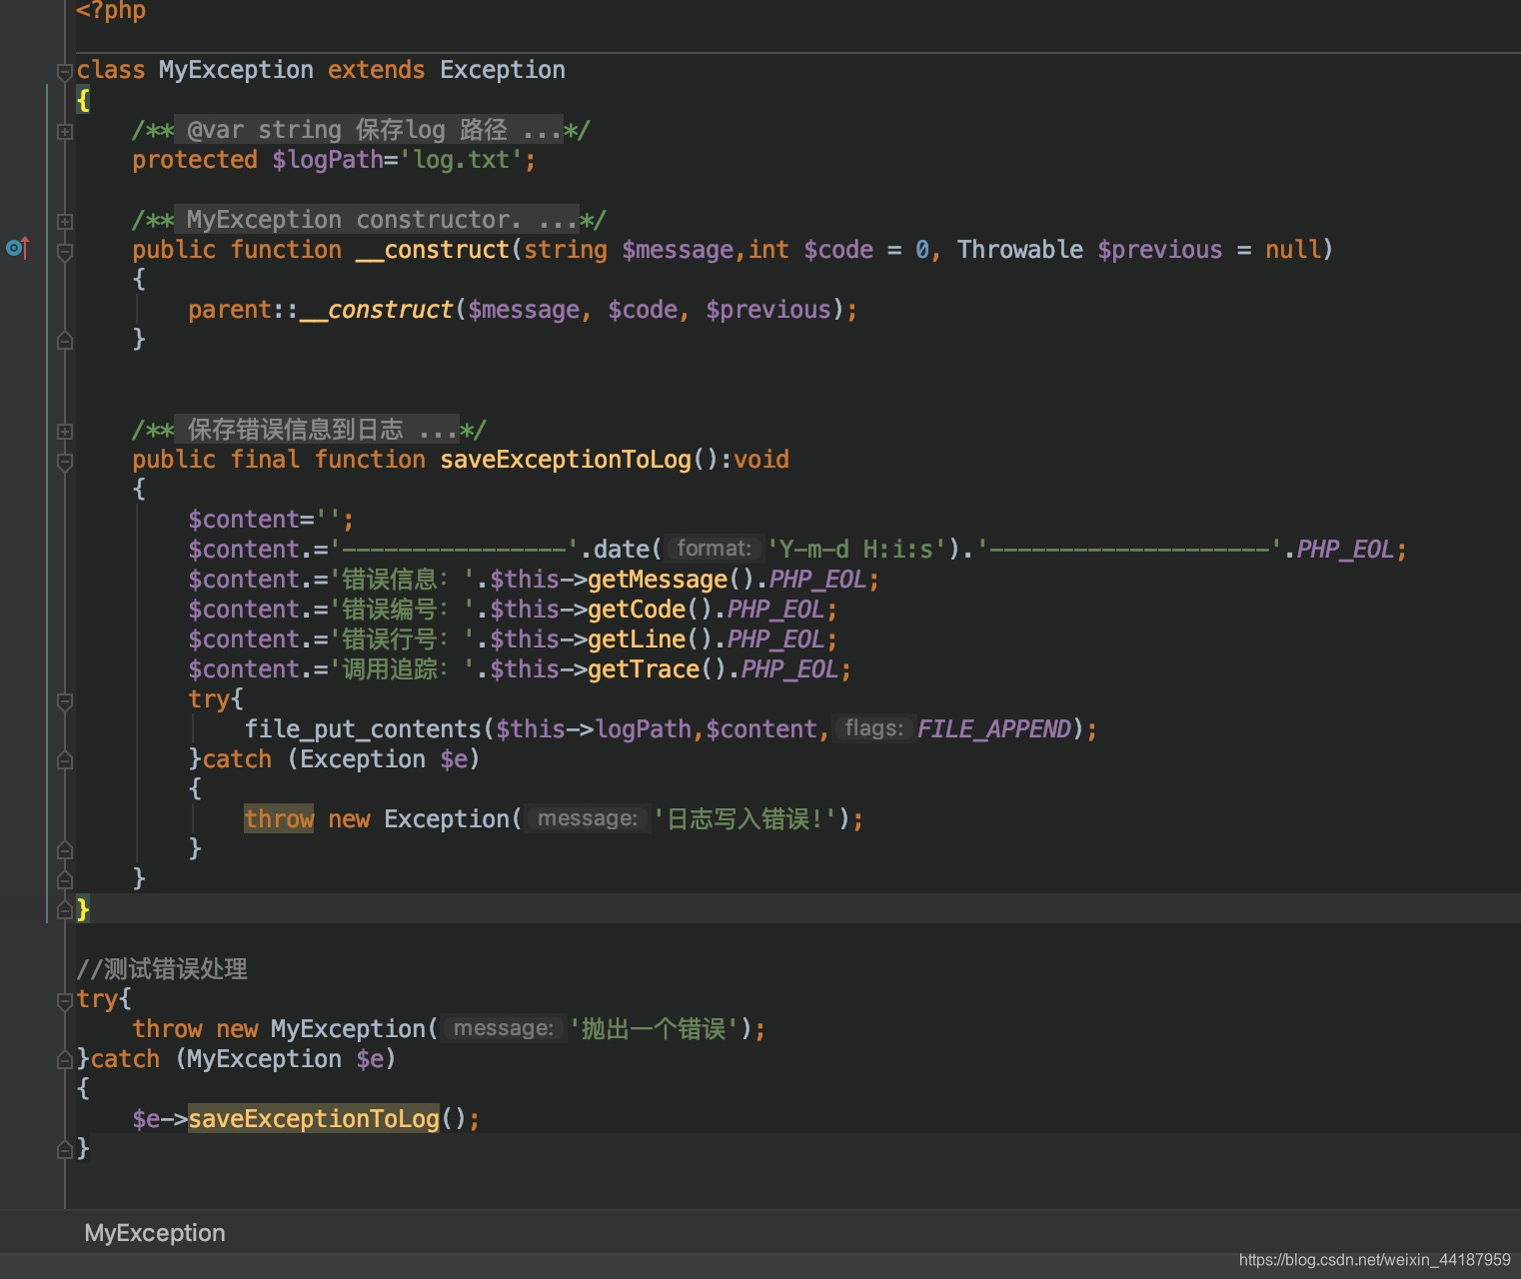The height and width of the screenshot is (1279, 1521).
Task: Click the 'protected' keyword
Action: click(x=195, y=160)
